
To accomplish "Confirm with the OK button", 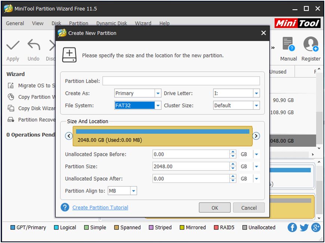I will [214, 207].
